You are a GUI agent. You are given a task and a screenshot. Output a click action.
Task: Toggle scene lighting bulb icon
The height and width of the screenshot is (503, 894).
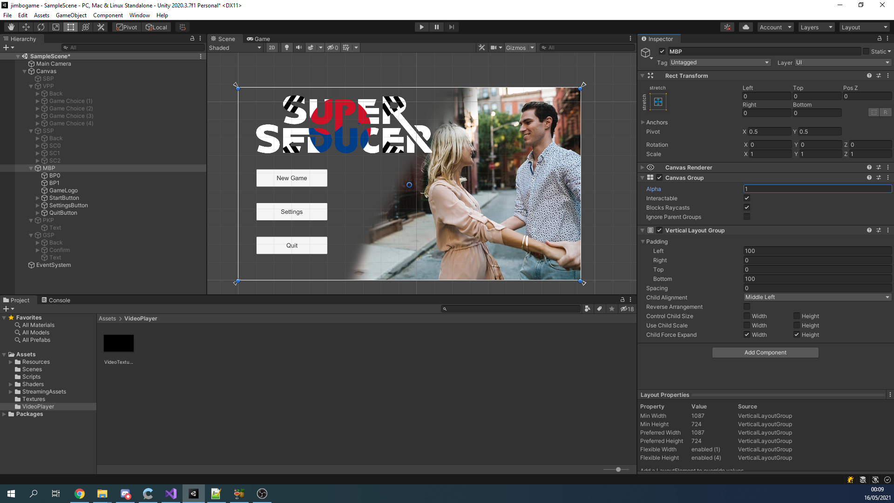(x=287, y=48)
